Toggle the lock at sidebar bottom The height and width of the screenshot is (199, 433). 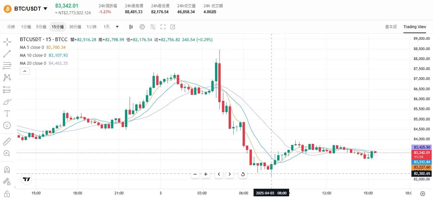click(7, 194)
